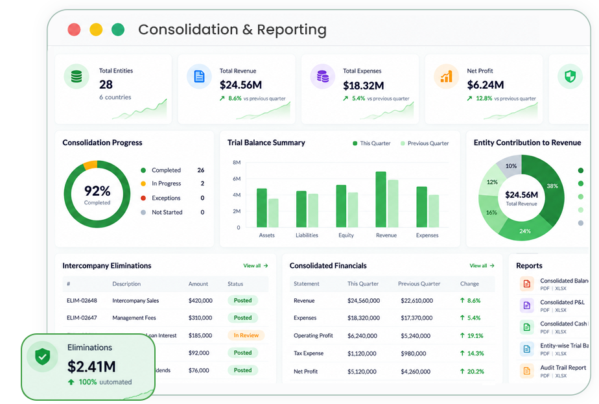Image resolution: width=599 pixels, height=404 pixels.
Task: Click the yellow window control dot
Action: (96, 29)
